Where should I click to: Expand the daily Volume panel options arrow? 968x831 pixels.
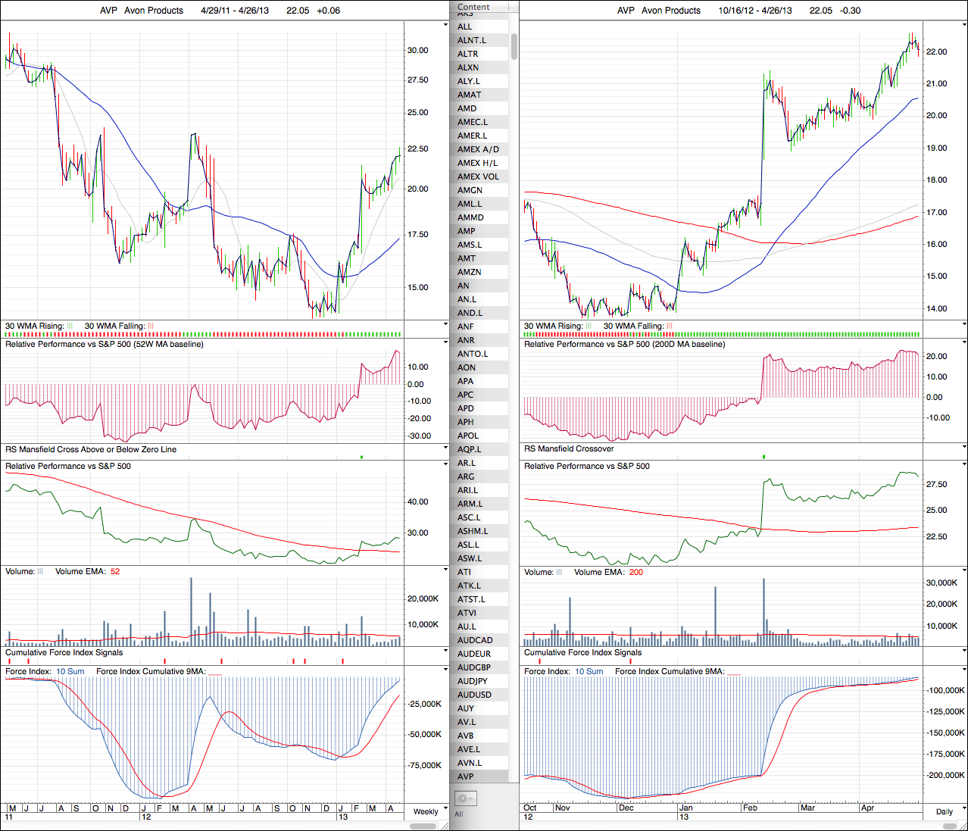pyautogui.click(x=963, y=570)
